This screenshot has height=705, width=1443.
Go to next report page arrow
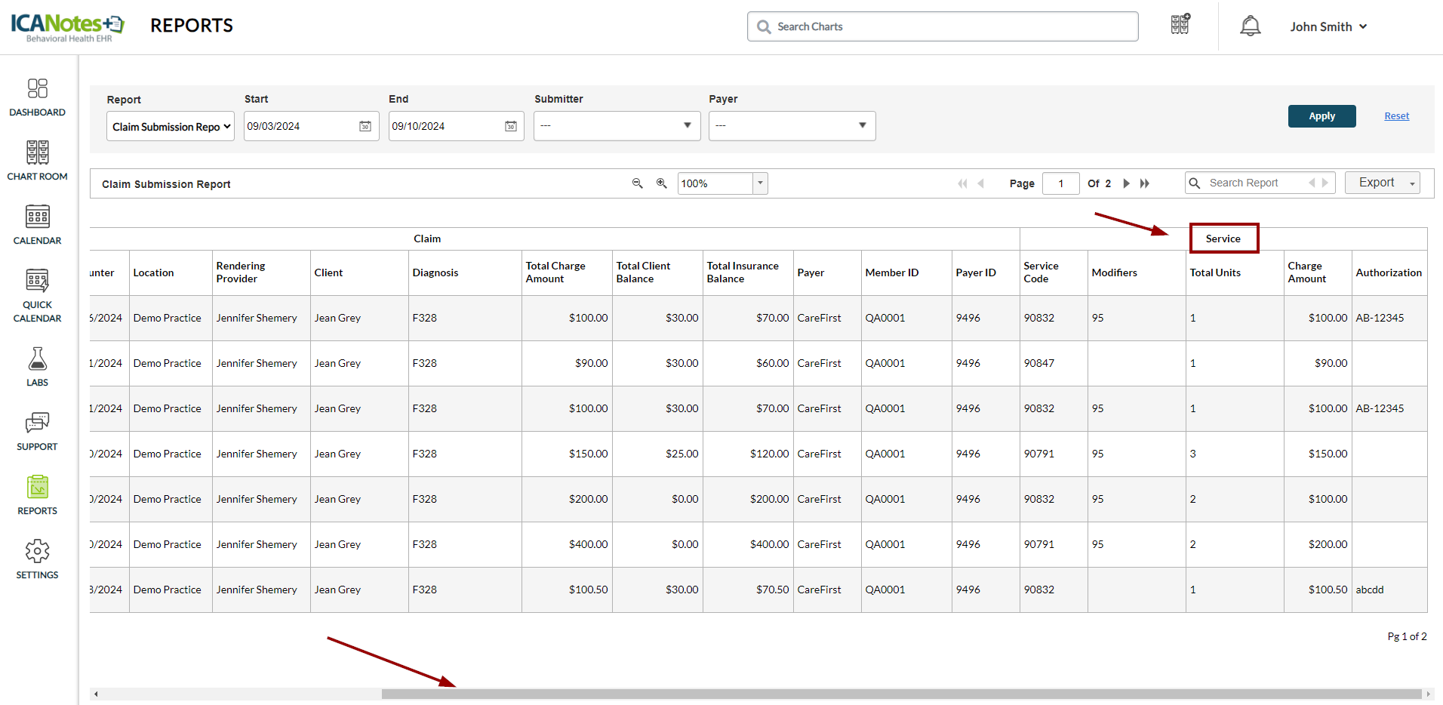(x=1126, y=183)
